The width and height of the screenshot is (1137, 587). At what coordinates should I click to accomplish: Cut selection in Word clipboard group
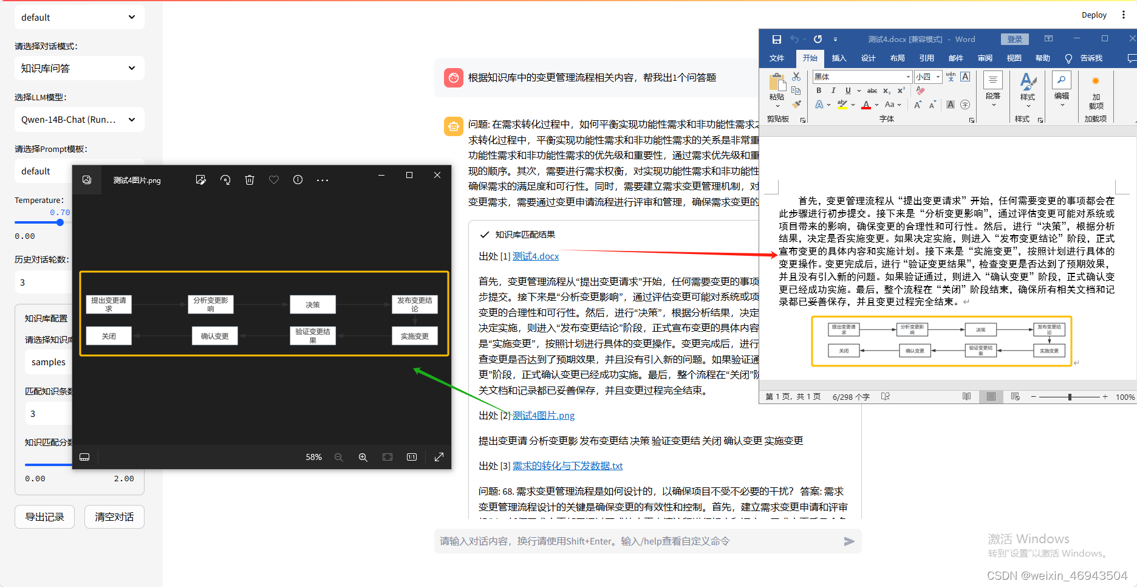[796, 77]
